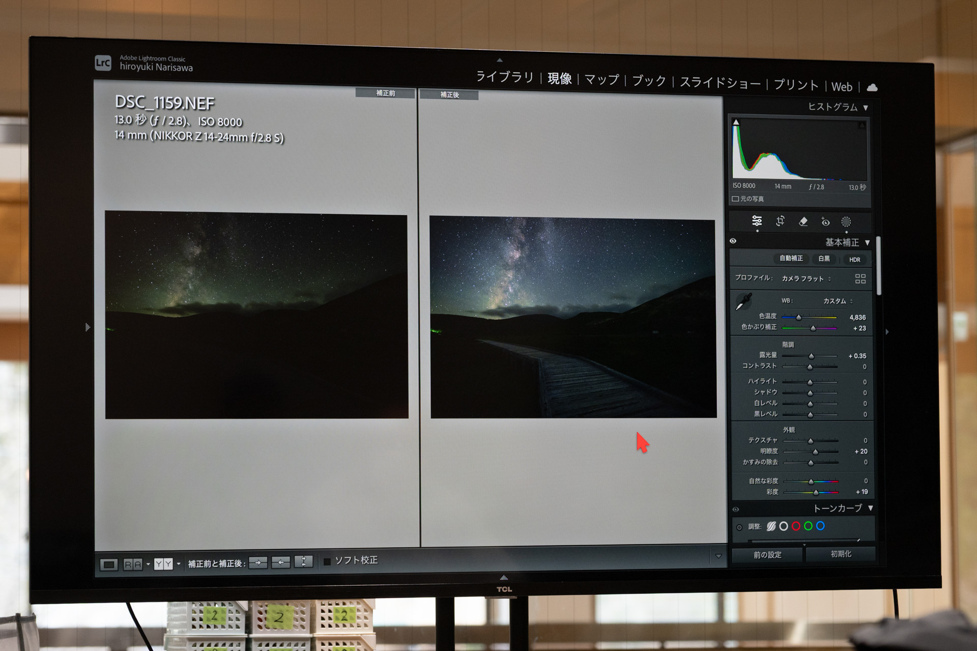
Task: Click the cloud sync icon
Action: pos(872,88)
